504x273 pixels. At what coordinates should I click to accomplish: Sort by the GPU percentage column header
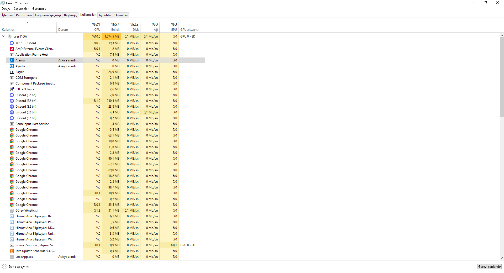coord(169,27)
